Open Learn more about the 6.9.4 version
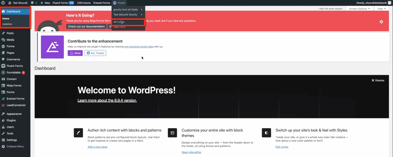 (x=107, y=100)
